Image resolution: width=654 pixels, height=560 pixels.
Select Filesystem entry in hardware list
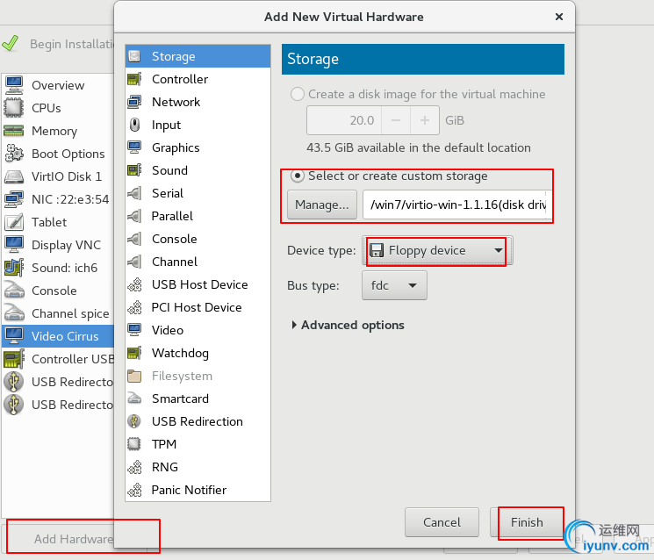click(198, 376)
